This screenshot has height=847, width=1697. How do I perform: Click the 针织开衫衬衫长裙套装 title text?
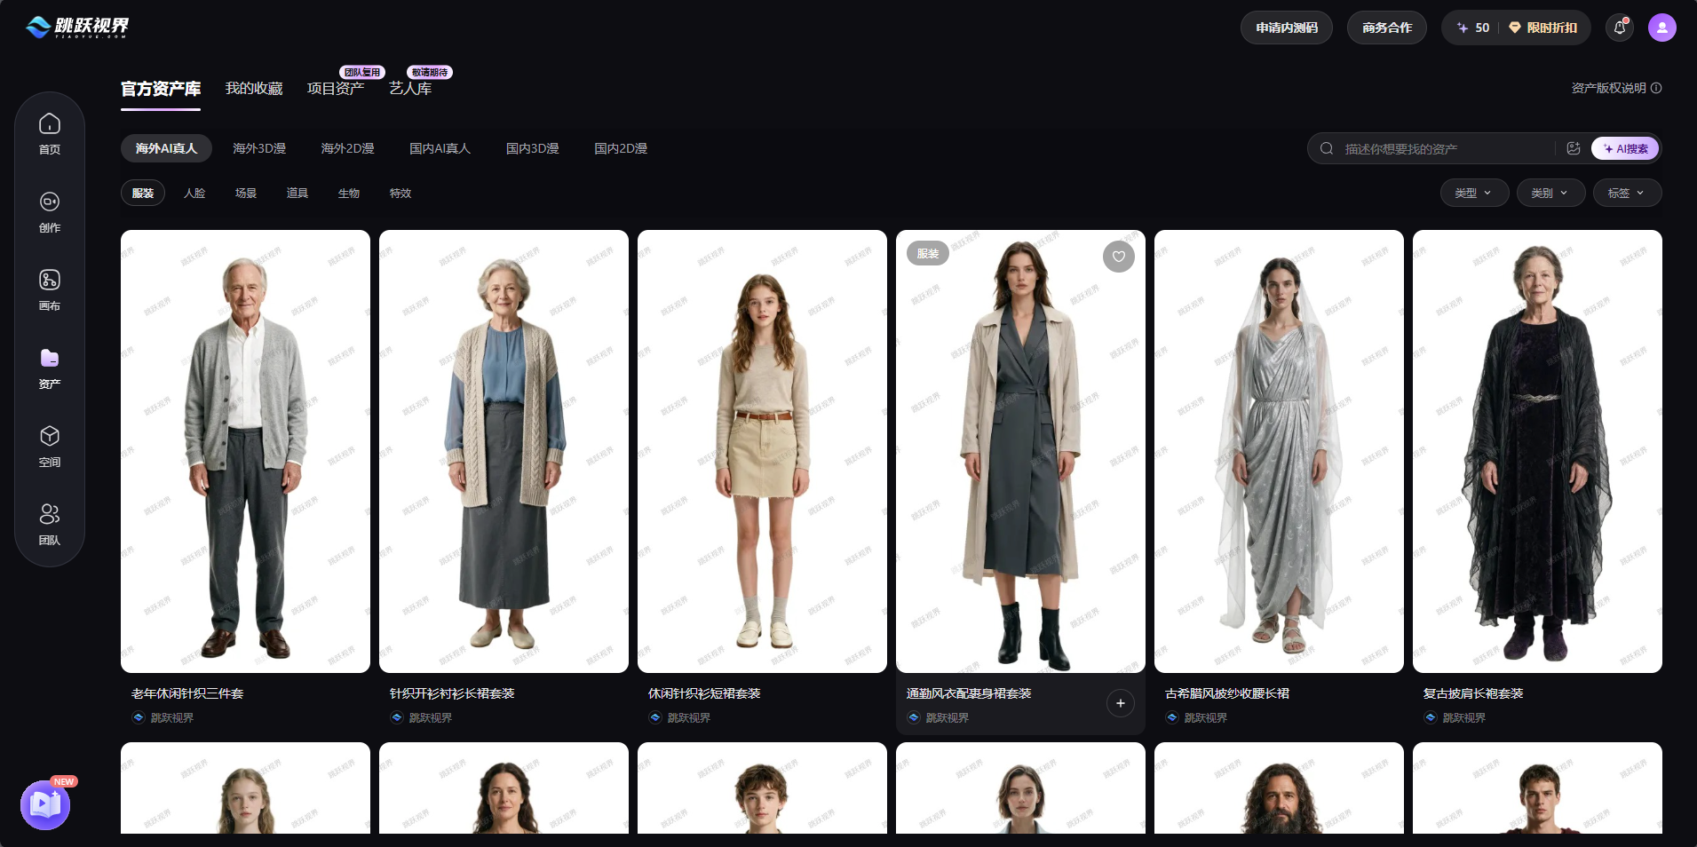pyautogui.click(x=452, y=693)
